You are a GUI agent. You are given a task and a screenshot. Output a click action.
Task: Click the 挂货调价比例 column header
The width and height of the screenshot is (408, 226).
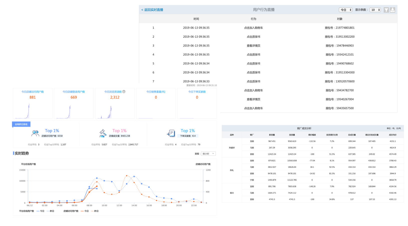[x=332, y=135]
